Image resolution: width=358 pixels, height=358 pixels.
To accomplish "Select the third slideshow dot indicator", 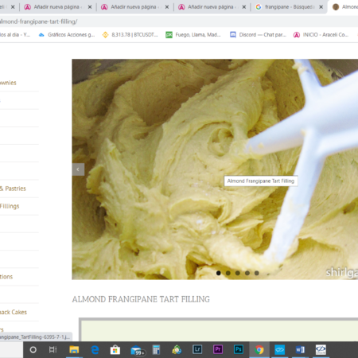I will tap(238, 273).
